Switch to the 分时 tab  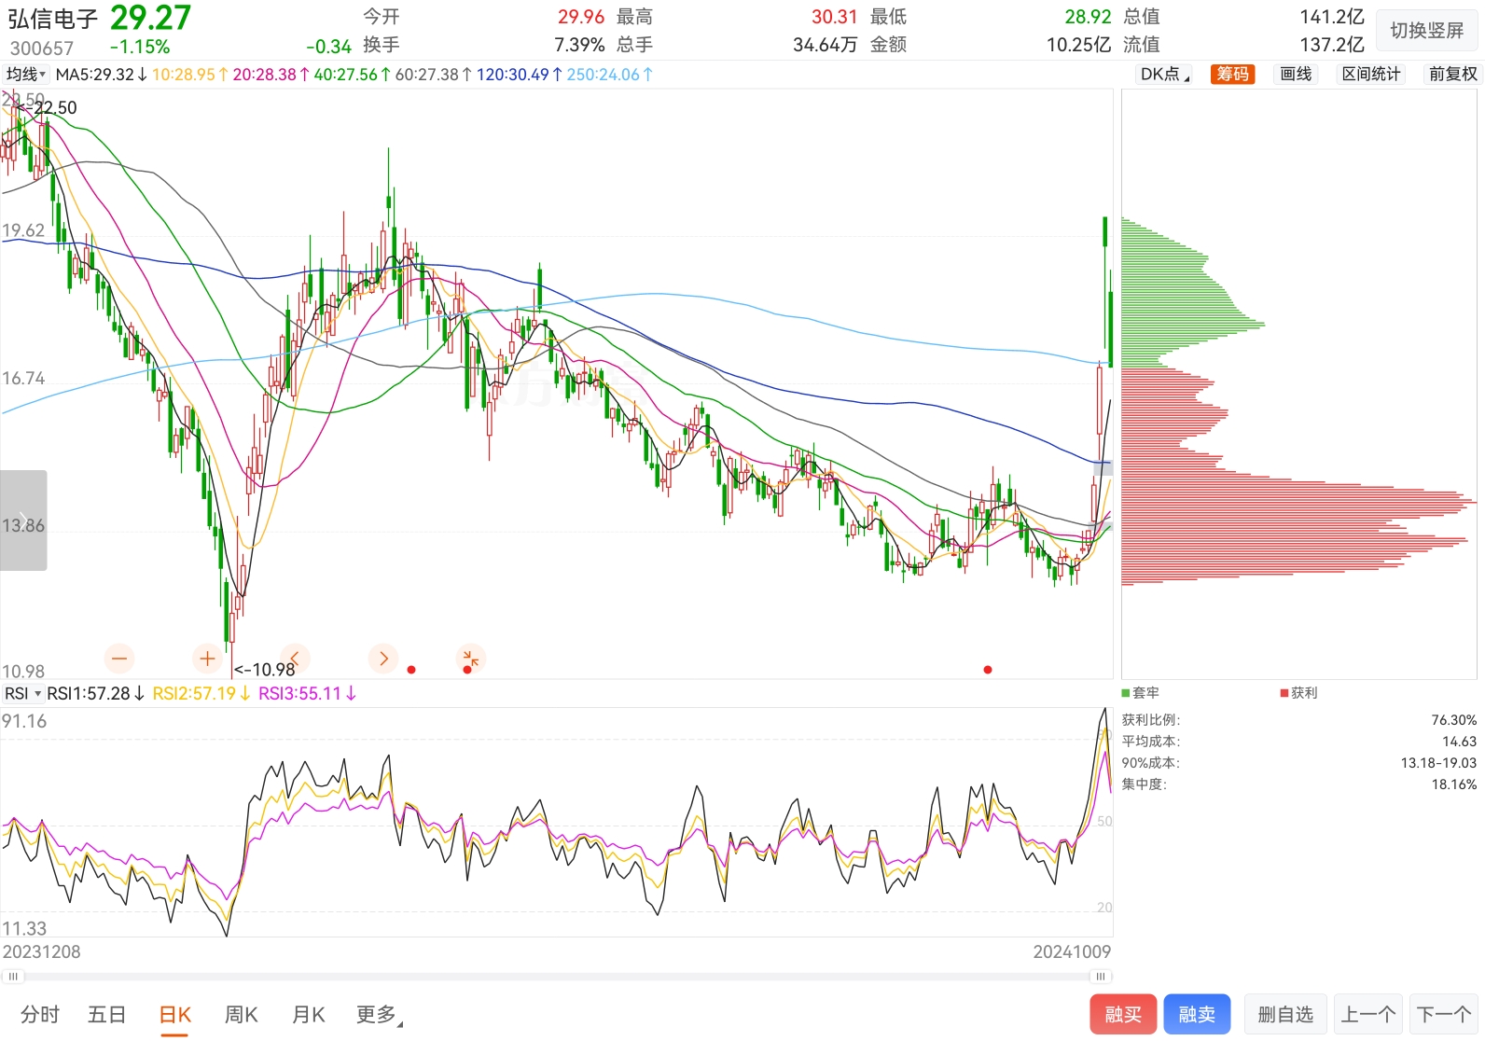coord(40,1015)
